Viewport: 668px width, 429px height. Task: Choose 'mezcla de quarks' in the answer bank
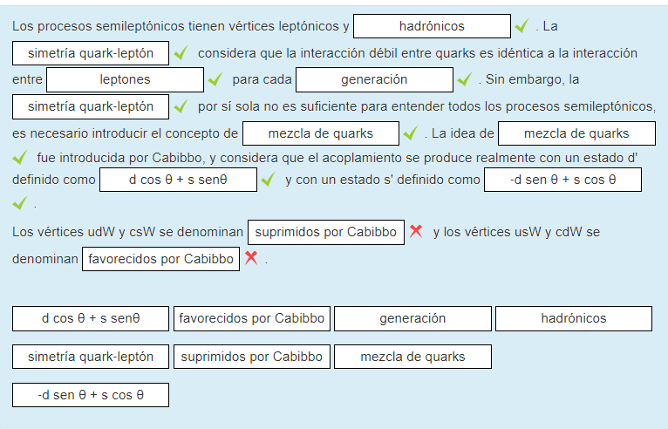click(x=412, y=357)
